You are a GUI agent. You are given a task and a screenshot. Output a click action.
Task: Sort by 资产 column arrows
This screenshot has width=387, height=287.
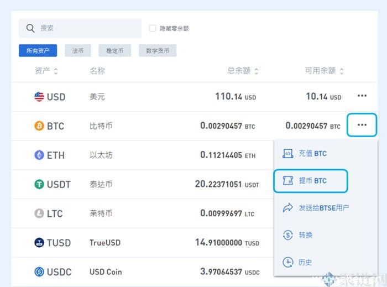click(56, 71)
